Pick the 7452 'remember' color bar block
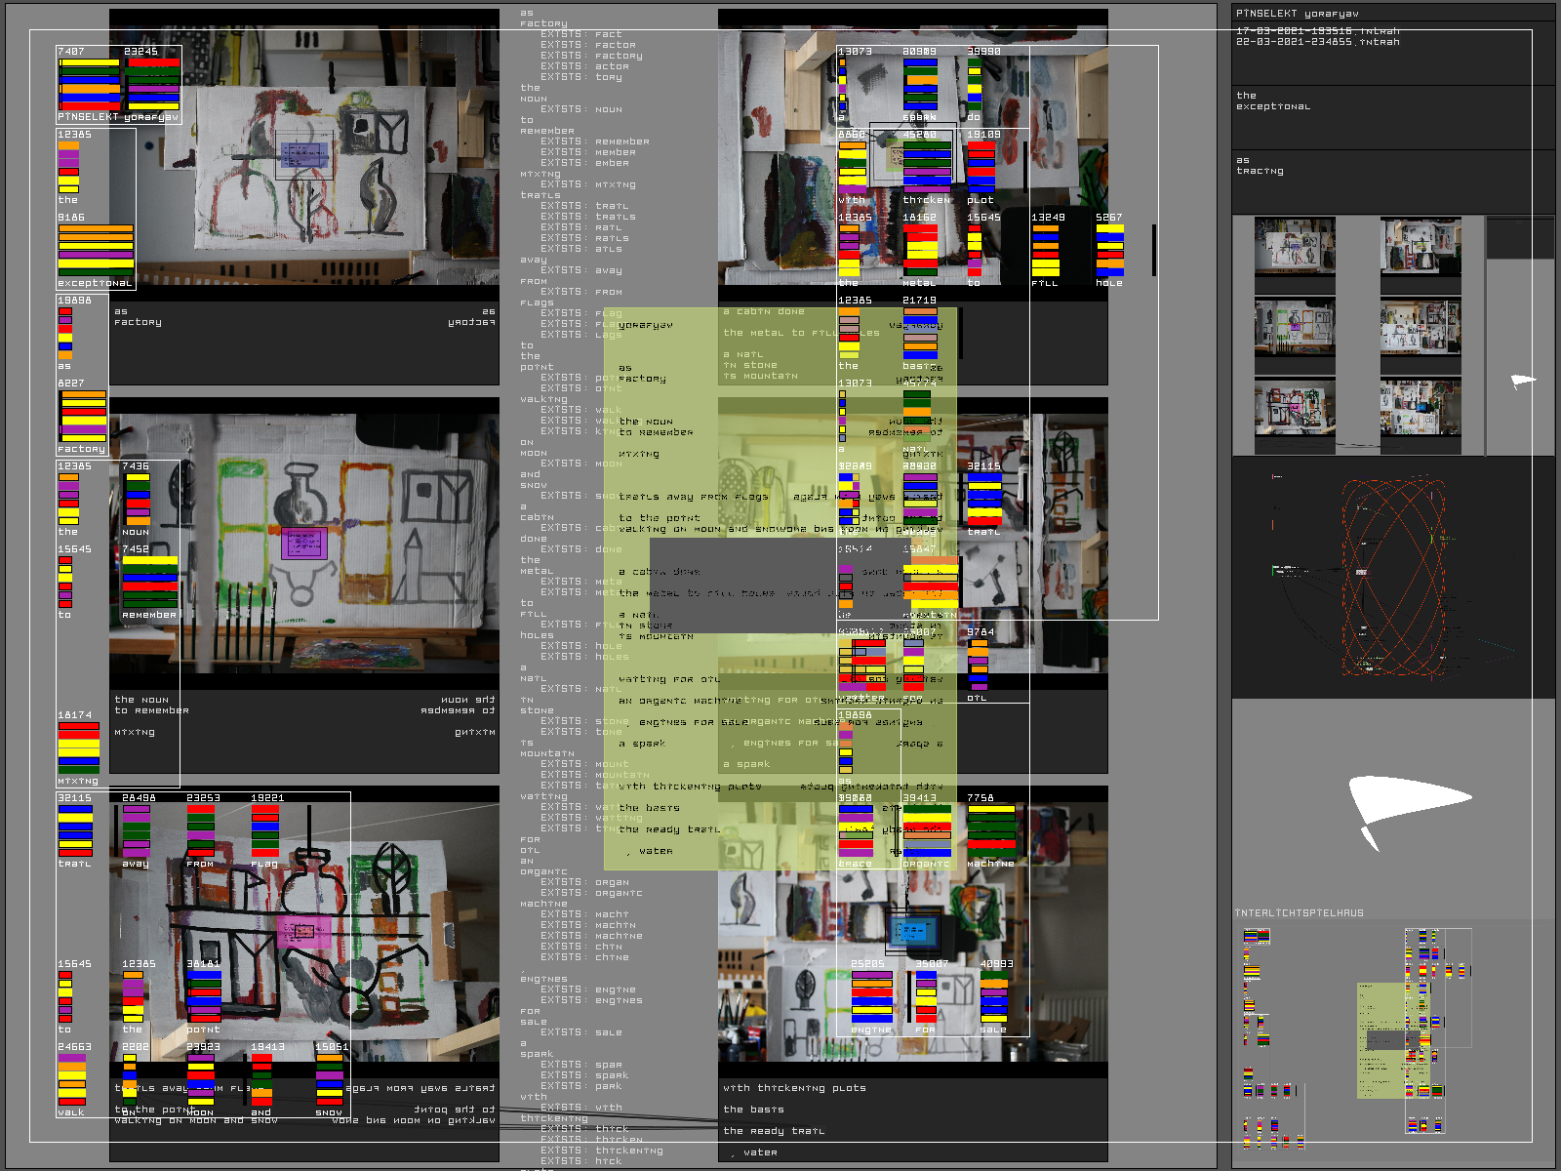Image resolution: width=1561 pixels, height=1171 pixels. pyautogui.click(x=149, y=582)
